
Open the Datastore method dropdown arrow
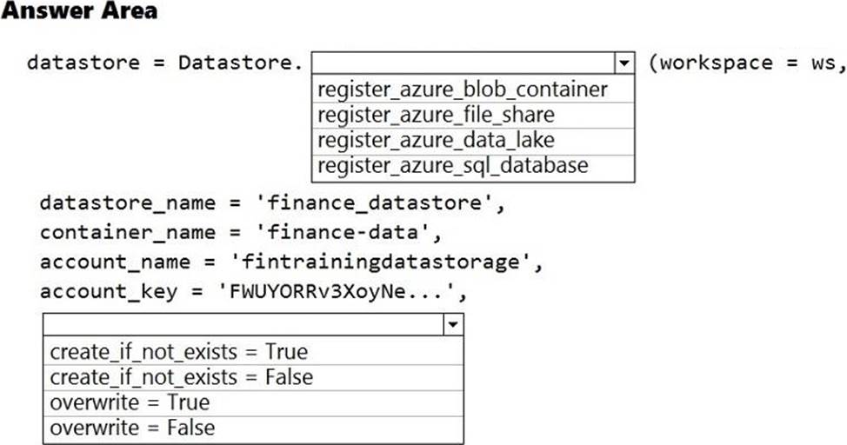point(623,63)
